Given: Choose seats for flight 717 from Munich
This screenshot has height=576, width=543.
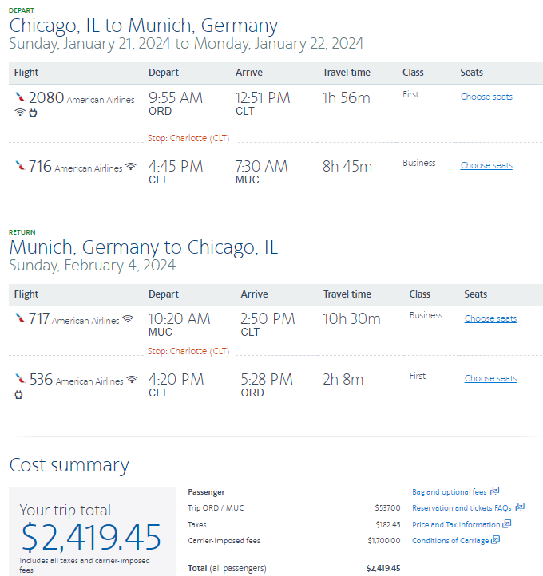Looking at the screenshot, I should 490,318.
